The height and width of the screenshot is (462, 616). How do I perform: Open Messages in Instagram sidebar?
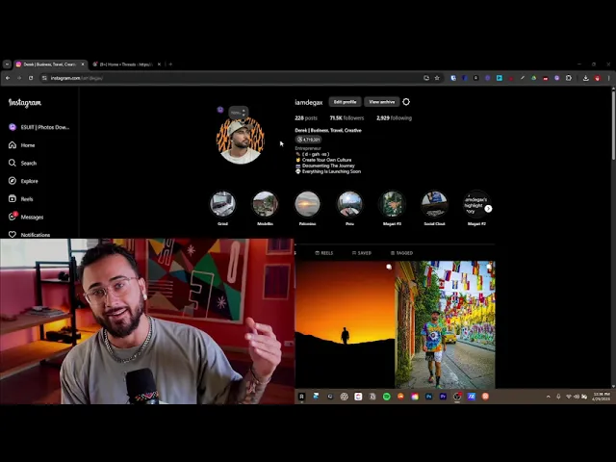[x=26, y=217]
